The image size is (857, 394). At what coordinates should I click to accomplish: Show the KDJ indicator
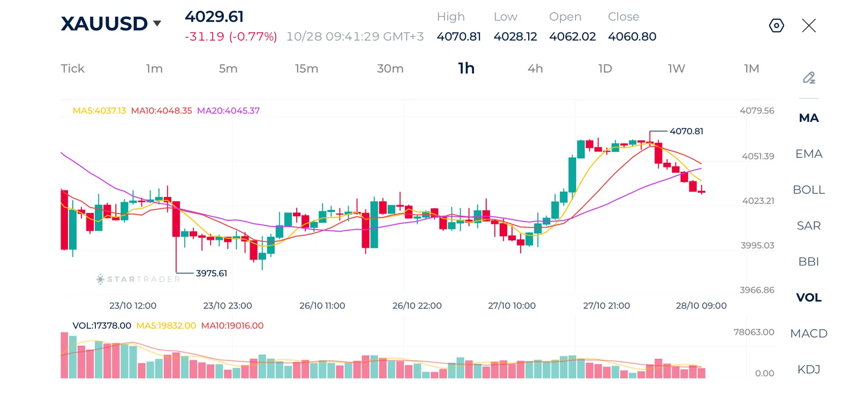pyautogui.click(x=809, y=369)
